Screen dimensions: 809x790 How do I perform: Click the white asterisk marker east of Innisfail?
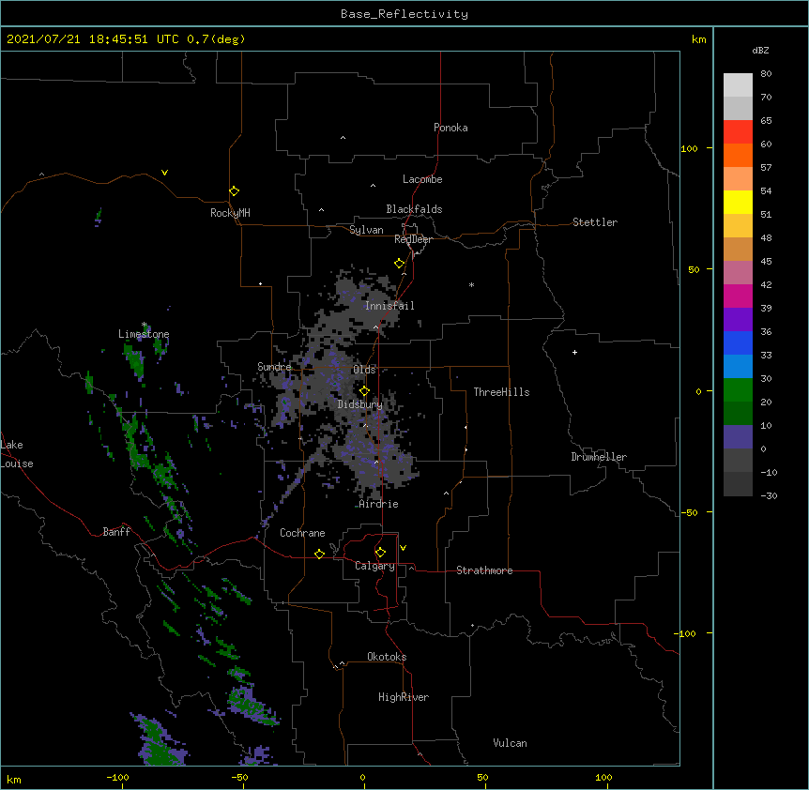pyautogui.click(x=471, y=284)
